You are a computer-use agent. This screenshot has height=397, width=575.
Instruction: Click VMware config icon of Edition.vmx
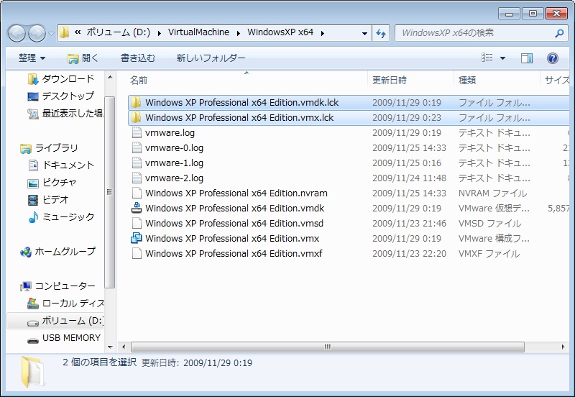click(x=137, y=238)
